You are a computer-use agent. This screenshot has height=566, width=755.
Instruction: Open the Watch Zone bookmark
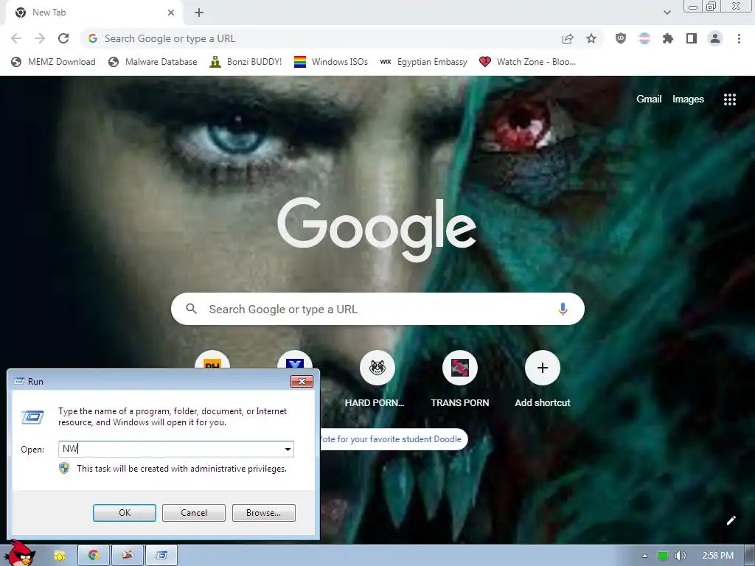528,62
